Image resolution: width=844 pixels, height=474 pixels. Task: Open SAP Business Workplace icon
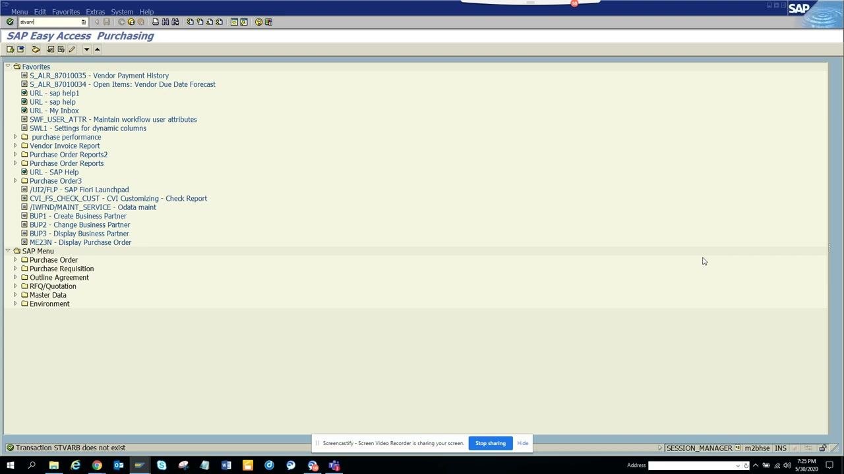coord(36,49)
